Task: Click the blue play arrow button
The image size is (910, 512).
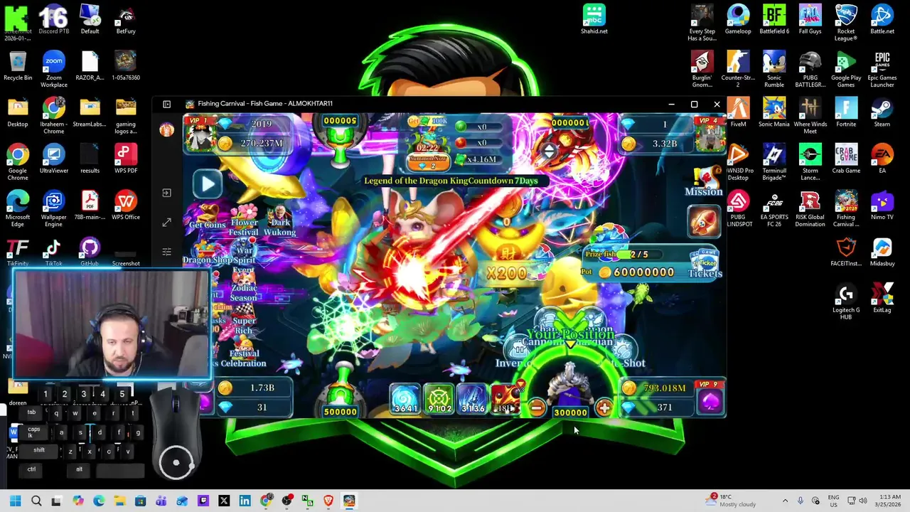Action: point(208,184)
